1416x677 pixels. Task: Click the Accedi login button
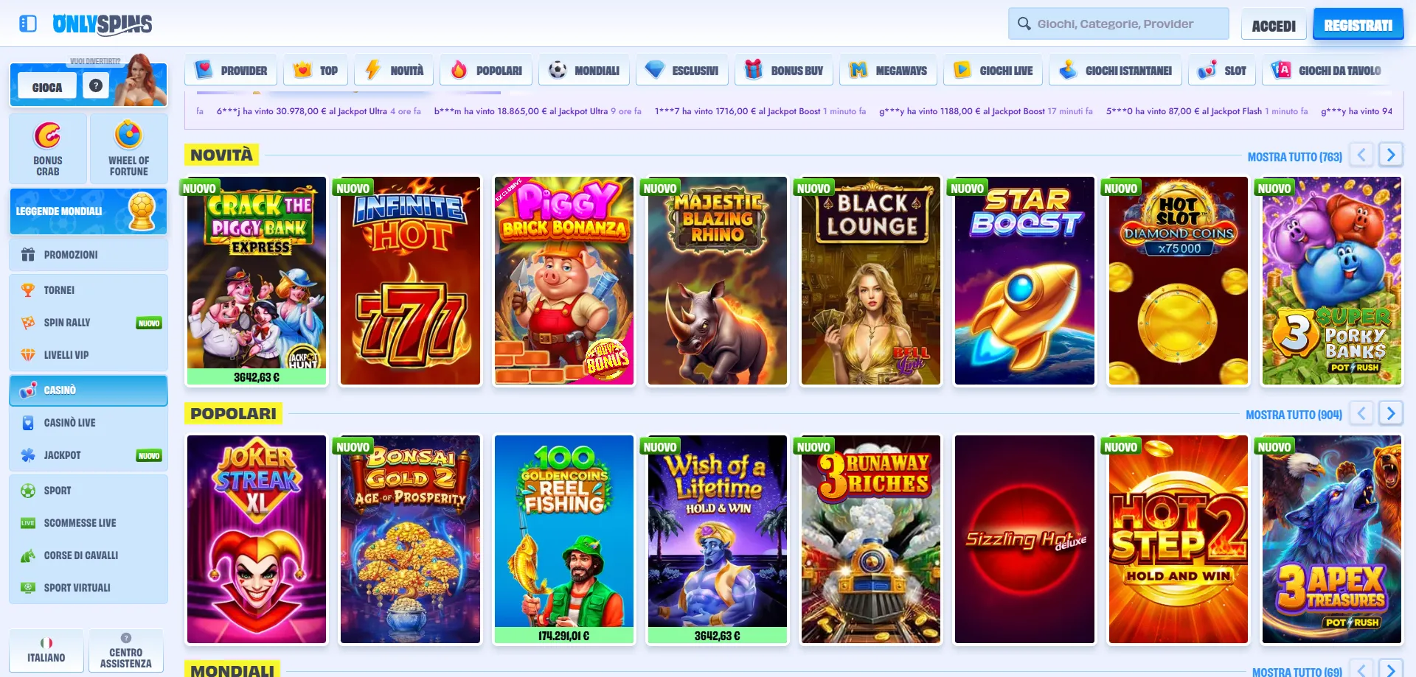coord(1274,26)
